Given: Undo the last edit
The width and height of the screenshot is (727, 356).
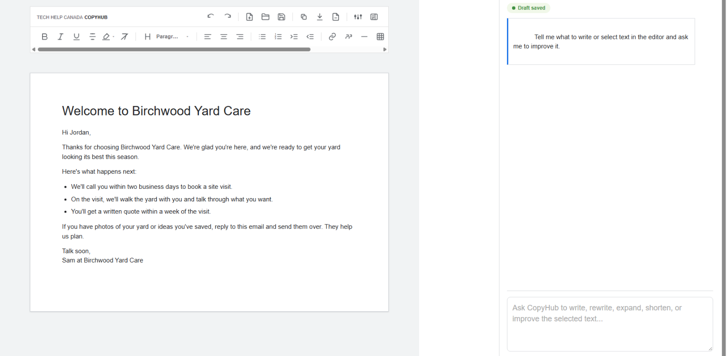Looking at the screenshot, I should coord(211,17).
